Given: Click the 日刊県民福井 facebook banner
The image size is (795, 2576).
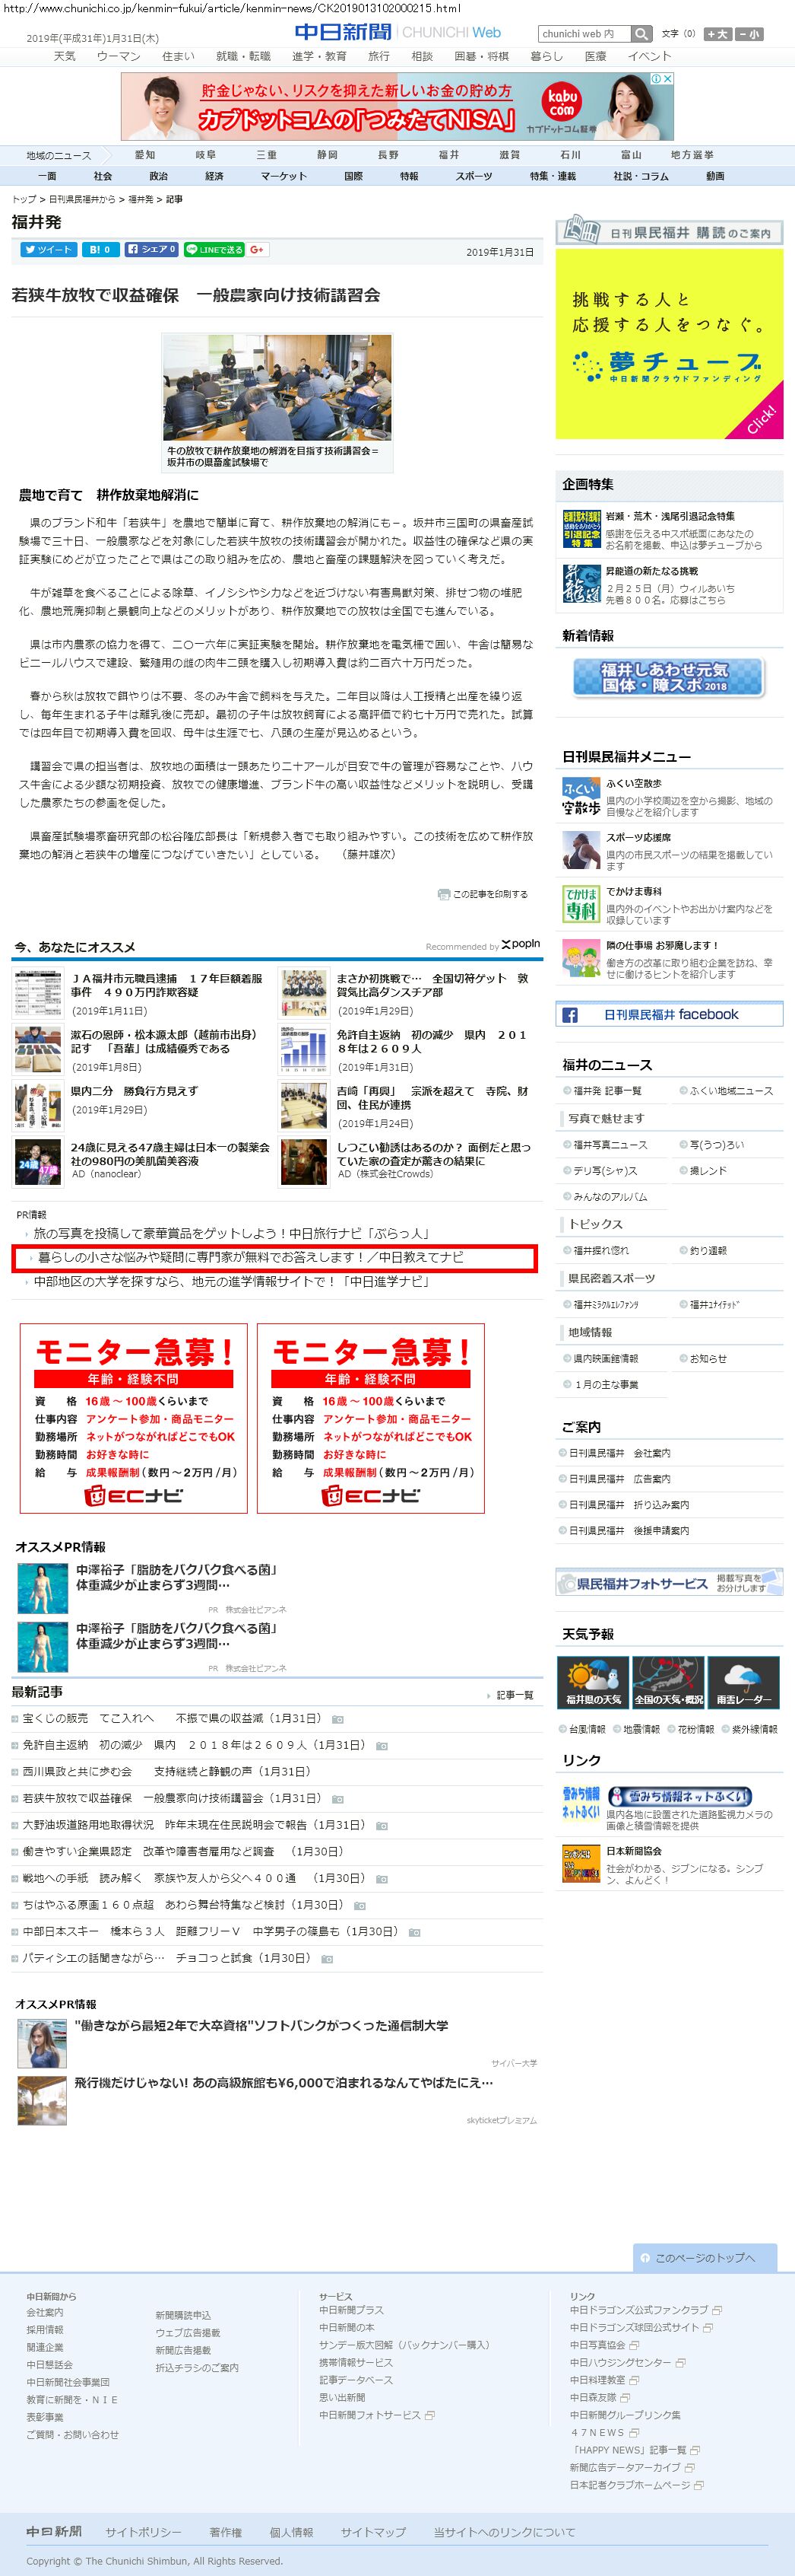Looking at the screenshot, I should point(669,1014).
